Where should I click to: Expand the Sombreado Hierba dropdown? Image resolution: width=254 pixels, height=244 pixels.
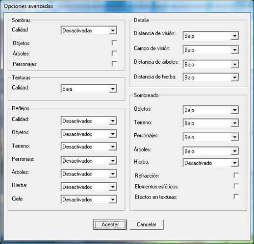211,163
